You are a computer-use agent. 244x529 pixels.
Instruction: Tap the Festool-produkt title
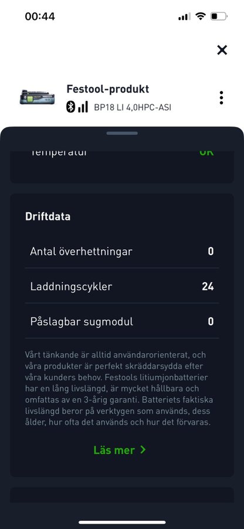pyautogui.click(x=108, y=89)
